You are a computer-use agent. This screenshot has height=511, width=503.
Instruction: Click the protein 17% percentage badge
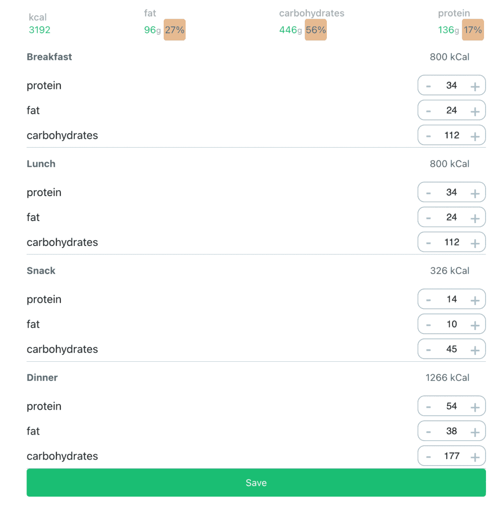(473, 29)
